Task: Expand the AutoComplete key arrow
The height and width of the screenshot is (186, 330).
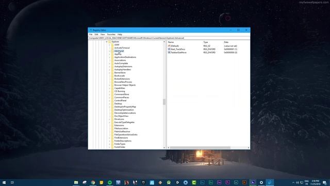Action: pyautogui.click(x=109, y=64)
